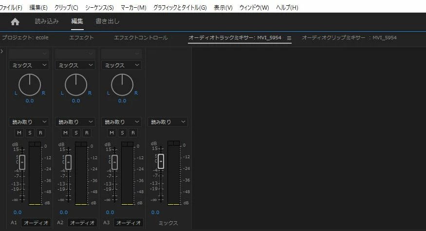This screenshot has height=231, width=426.
Task: Edit A2 track name オーディオ field
Action: tap(82, 223)
